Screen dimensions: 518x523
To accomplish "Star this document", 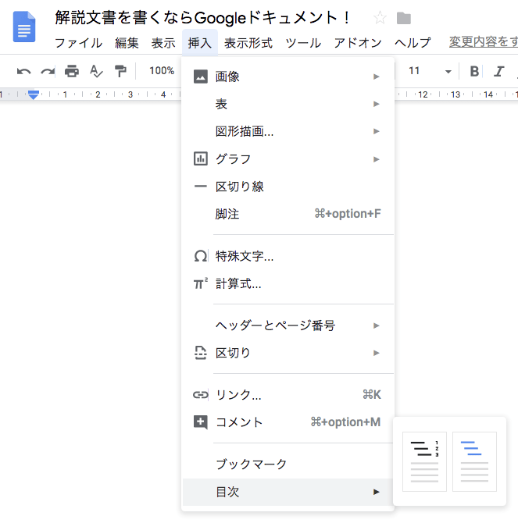I will (380, 18).
